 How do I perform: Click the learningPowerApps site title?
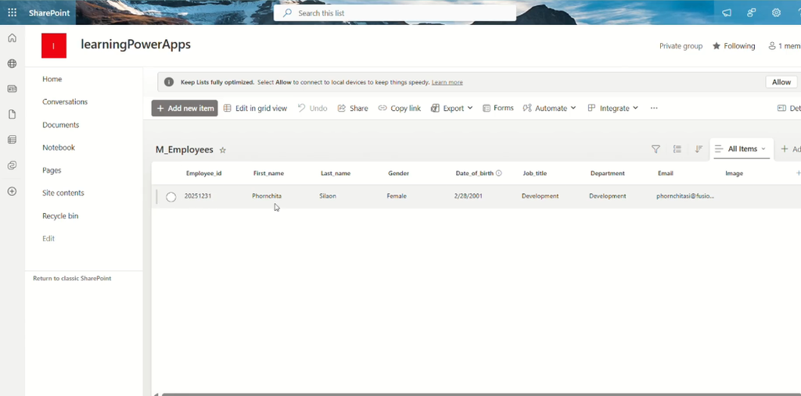pos(136,45)
